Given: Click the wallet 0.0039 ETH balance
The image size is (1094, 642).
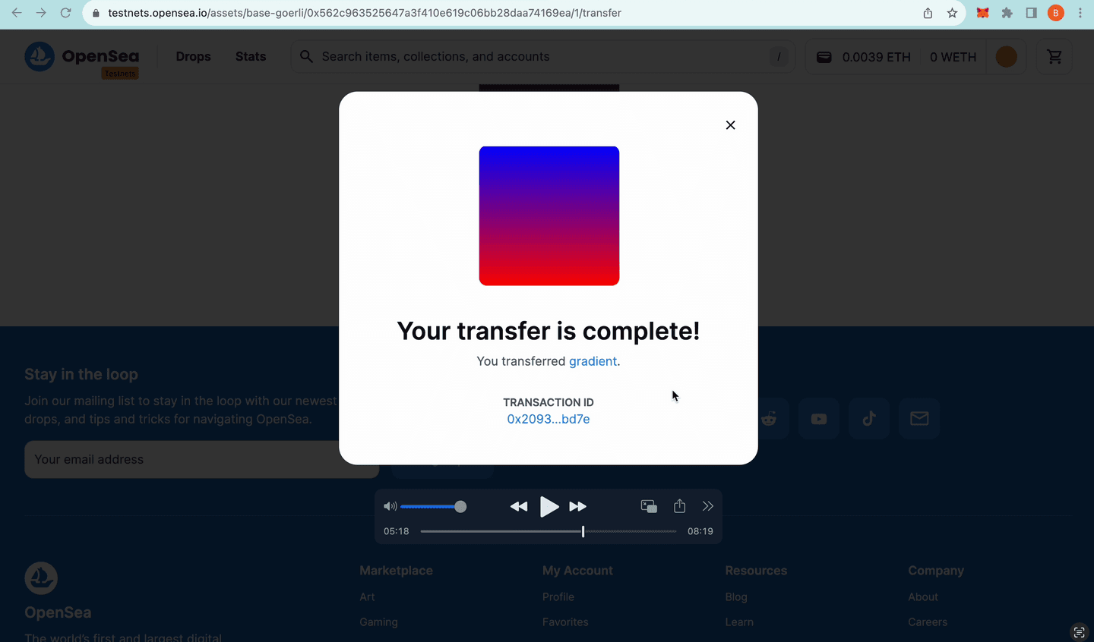Looking at the screenshot, I should [x=863, y=57].
